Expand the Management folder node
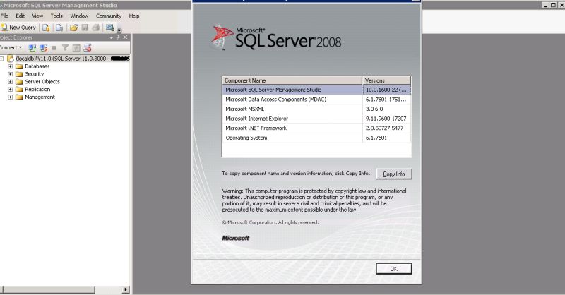 [11, 97]
